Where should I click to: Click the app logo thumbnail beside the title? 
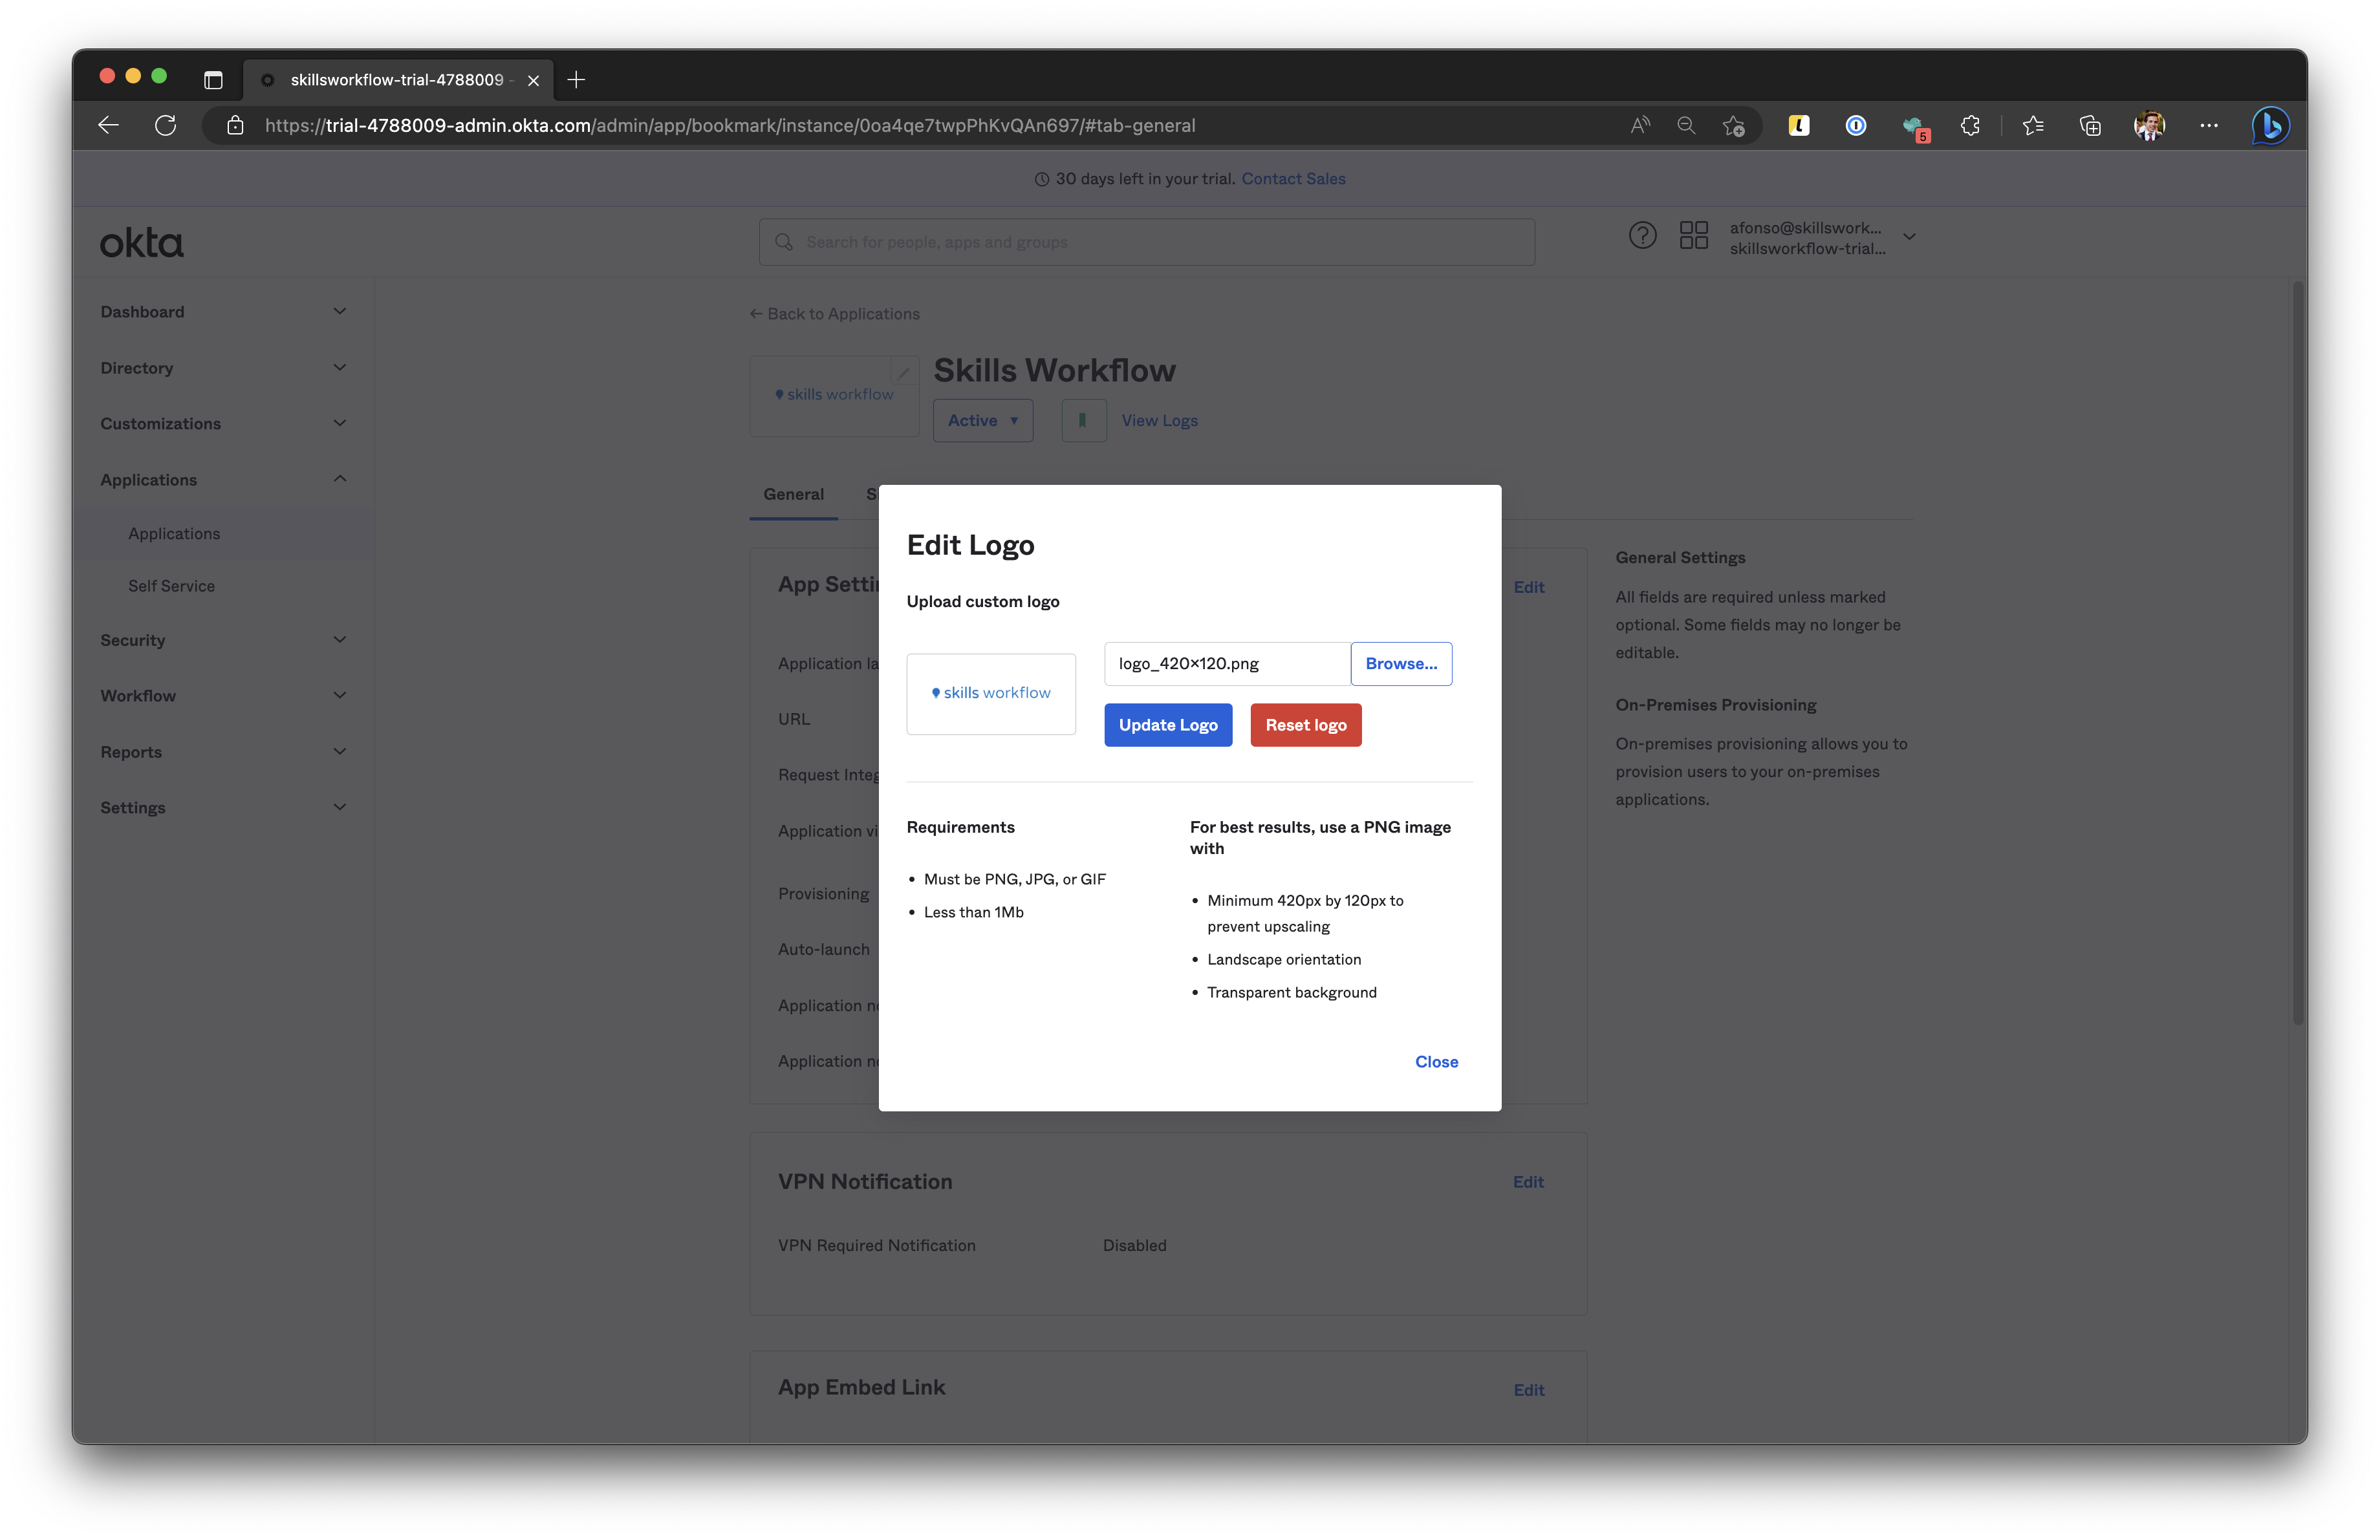tap(834, 395)
